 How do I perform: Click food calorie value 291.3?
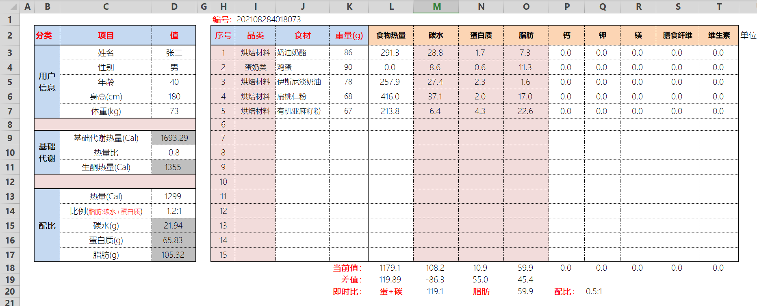pyautogui.click(x=391, y=53)
